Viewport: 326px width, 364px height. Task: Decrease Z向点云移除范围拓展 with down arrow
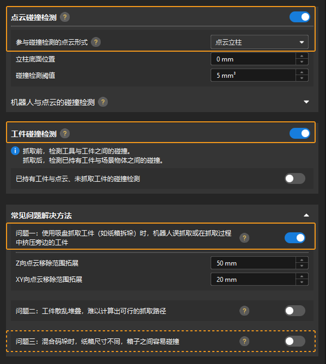pos(302,266)
